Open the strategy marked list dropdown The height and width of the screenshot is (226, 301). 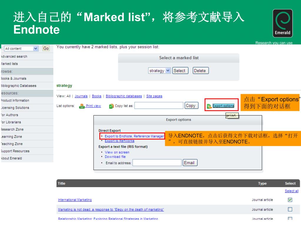point(159,71)
